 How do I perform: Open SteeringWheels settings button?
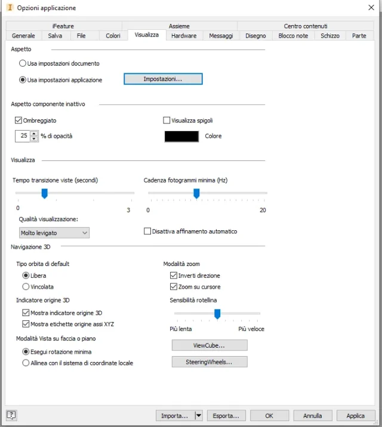pos(210,362)
